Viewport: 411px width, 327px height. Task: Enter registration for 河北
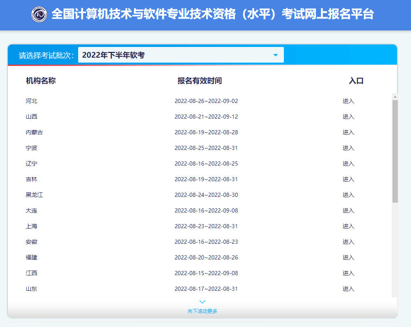pos(348,101)
